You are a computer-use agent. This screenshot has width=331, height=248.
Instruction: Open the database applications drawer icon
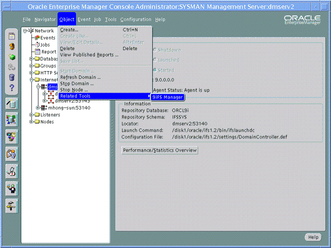click(12, 120)
